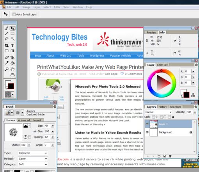Select the Perspective Grid tool
The height and width of the screenshot is (172, 199).
pyautogui.click(x=12, y=75)
